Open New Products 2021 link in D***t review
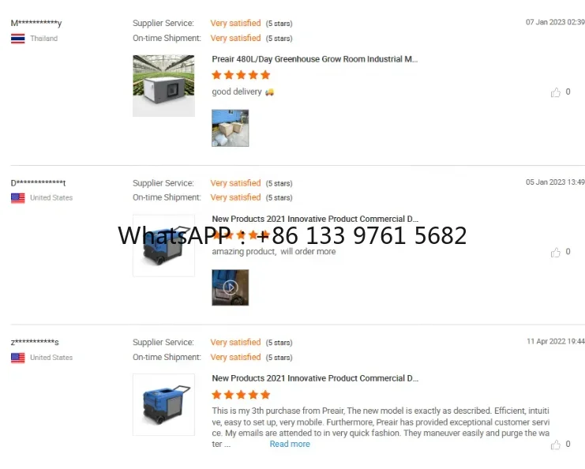Screen dimensions: 585x469 coord(315,219)
